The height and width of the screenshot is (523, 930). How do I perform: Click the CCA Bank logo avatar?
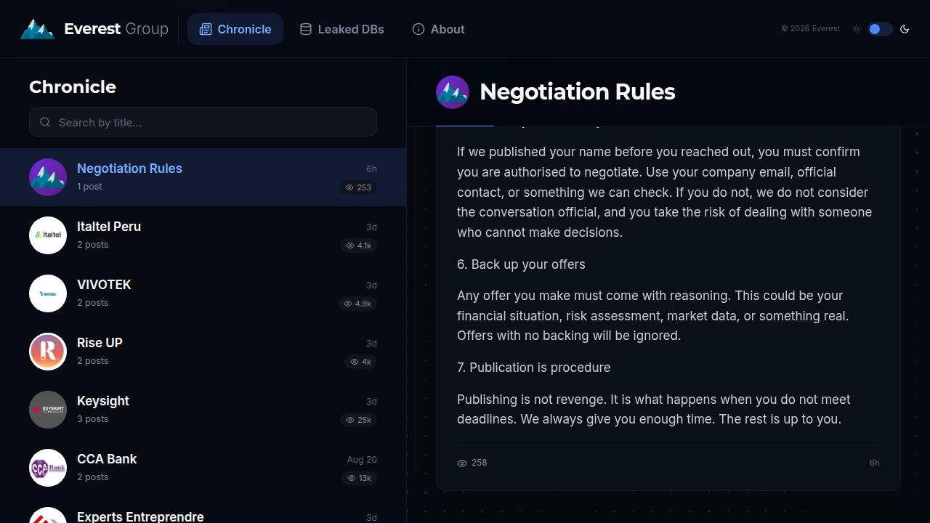click(x=48, y=468)
